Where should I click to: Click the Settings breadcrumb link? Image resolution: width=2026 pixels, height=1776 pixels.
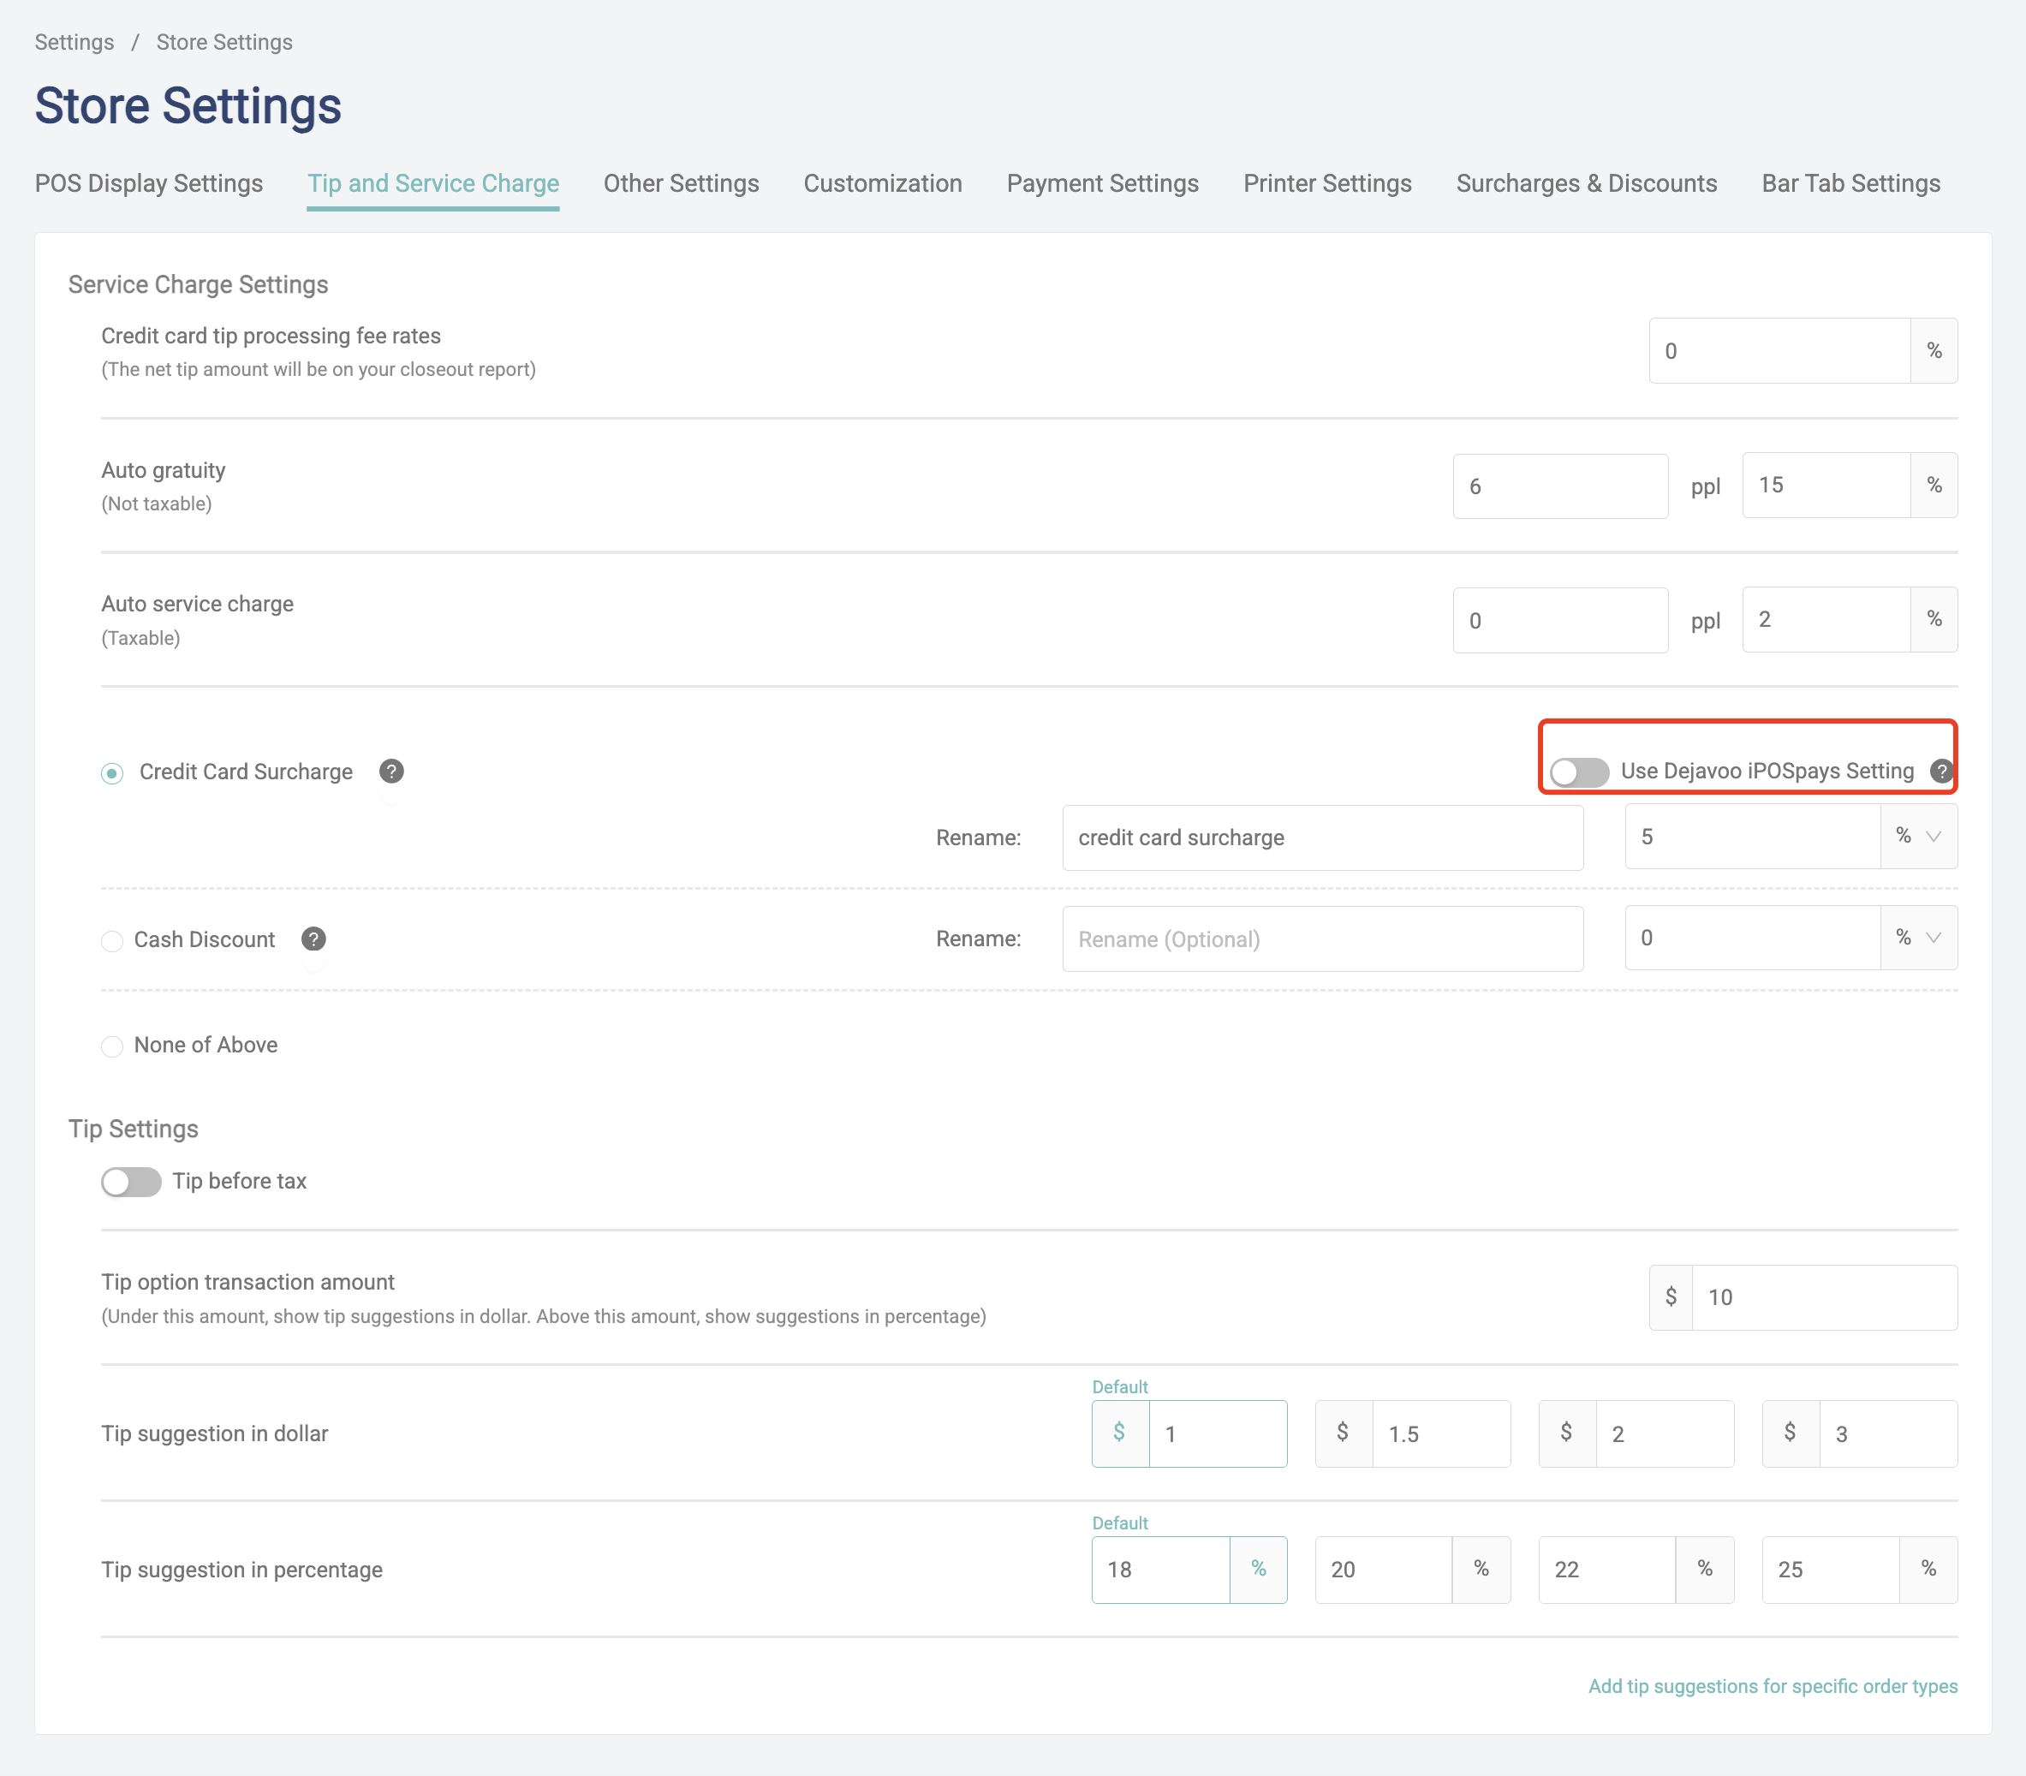[x=74, y=43]
